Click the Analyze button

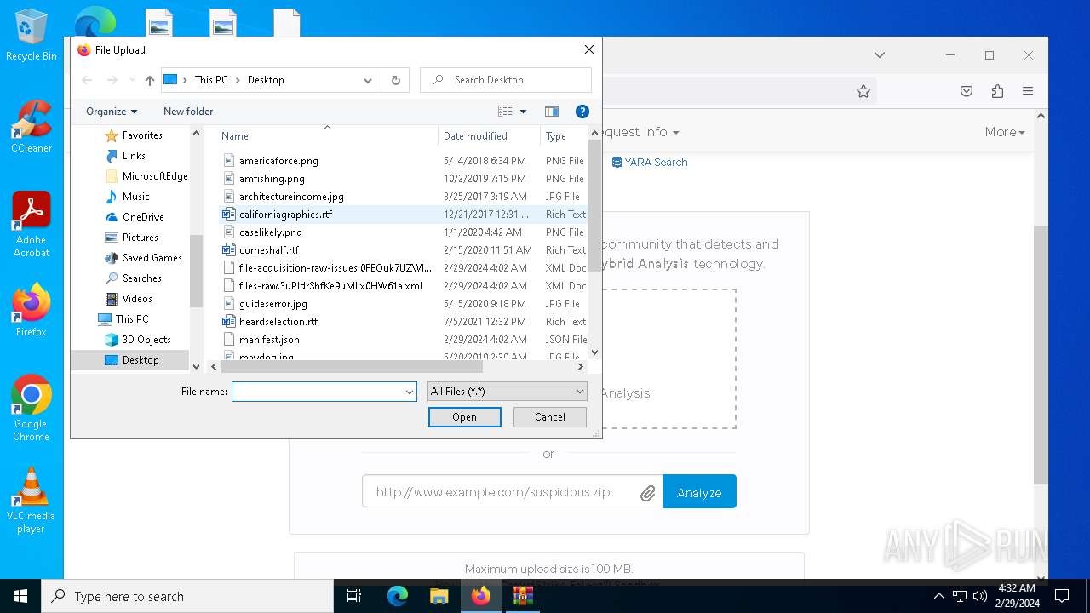point(699,492)
